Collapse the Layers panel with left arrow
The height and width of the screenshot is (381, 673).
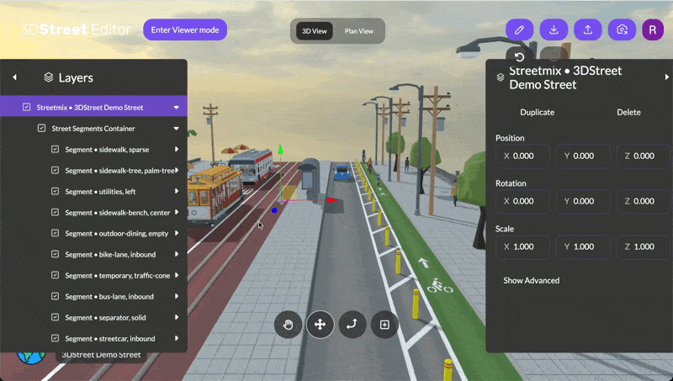tap(14, 77)
